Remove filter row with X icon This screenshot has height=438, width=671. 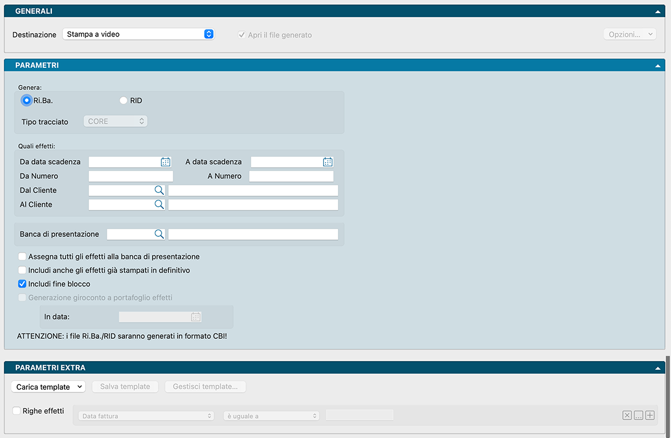coord(627,416)
